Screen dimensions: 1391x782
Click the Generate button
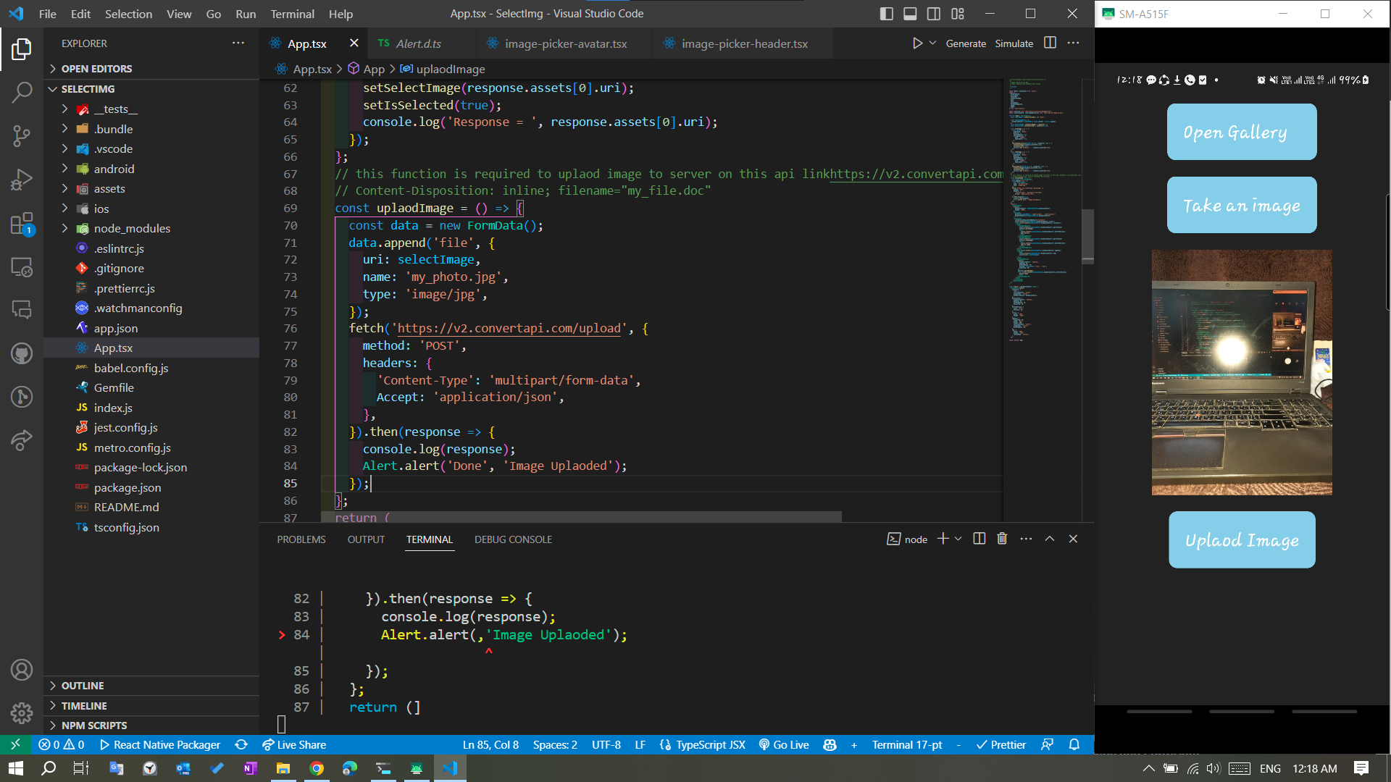pyautogui.click(x=966, y=43)
